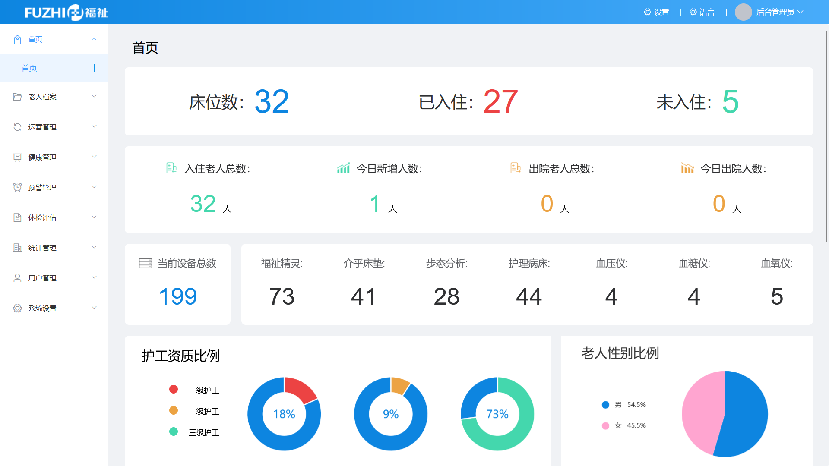The image size is (829, 466).
Task: Expand the 体检评估 chevron
Action: (94, 217)
